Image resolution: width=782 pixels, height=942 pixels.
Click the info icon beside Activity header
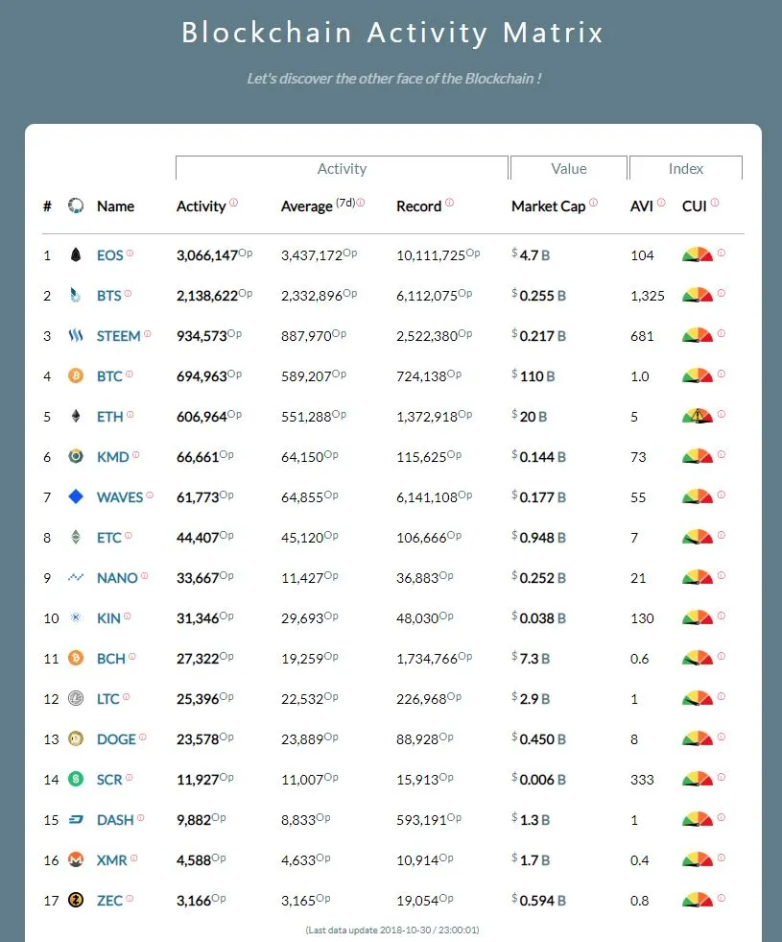233,203
